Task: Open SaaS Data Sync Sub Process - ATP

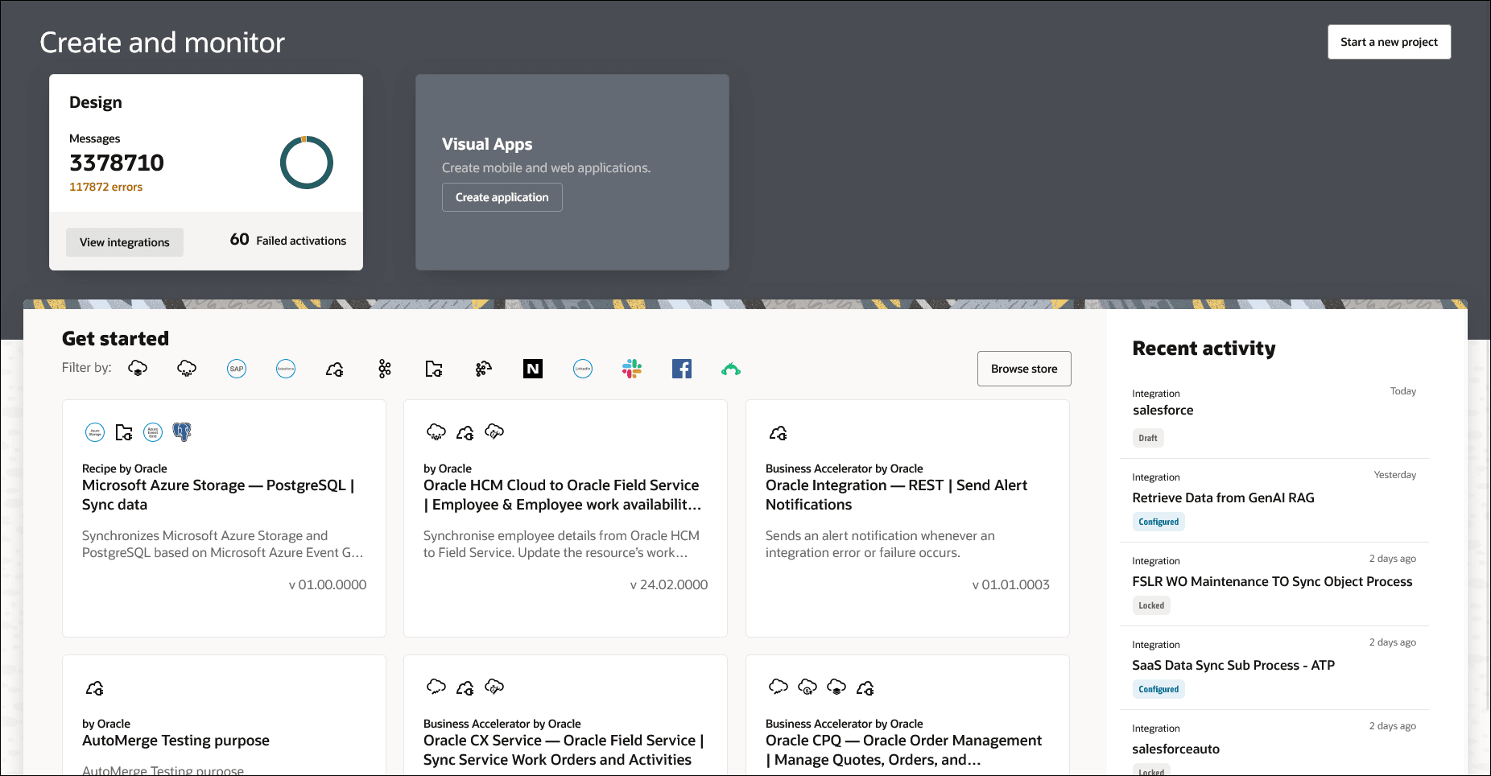Action: coord(1233,666)
